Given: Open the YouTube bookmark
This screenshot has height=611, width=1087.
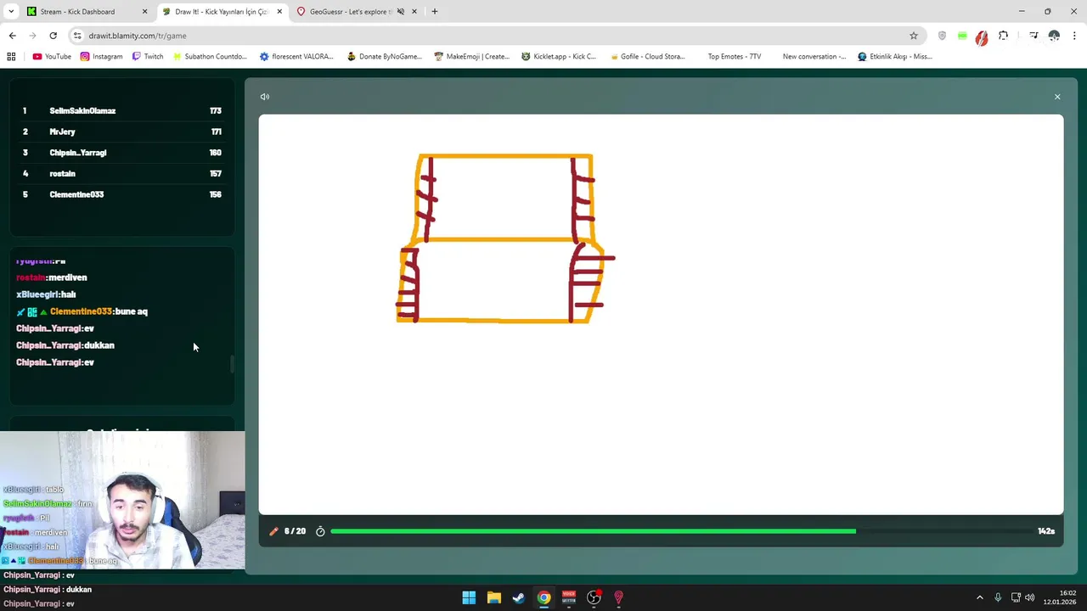Looking at the screenshot, I should (x=52, y=57).
